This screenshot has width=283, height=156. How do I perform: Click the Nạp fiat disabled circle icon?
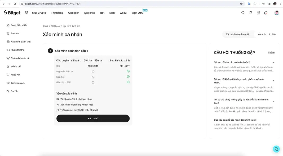(x=93, y=77)
